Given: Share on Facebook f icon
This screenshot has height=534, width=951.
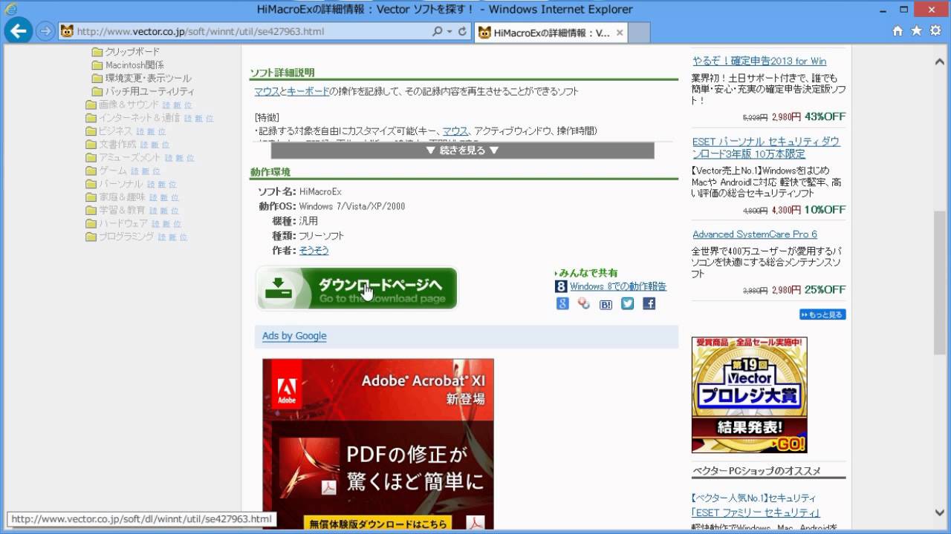Looking at the screenshot, I should point(649,303).
